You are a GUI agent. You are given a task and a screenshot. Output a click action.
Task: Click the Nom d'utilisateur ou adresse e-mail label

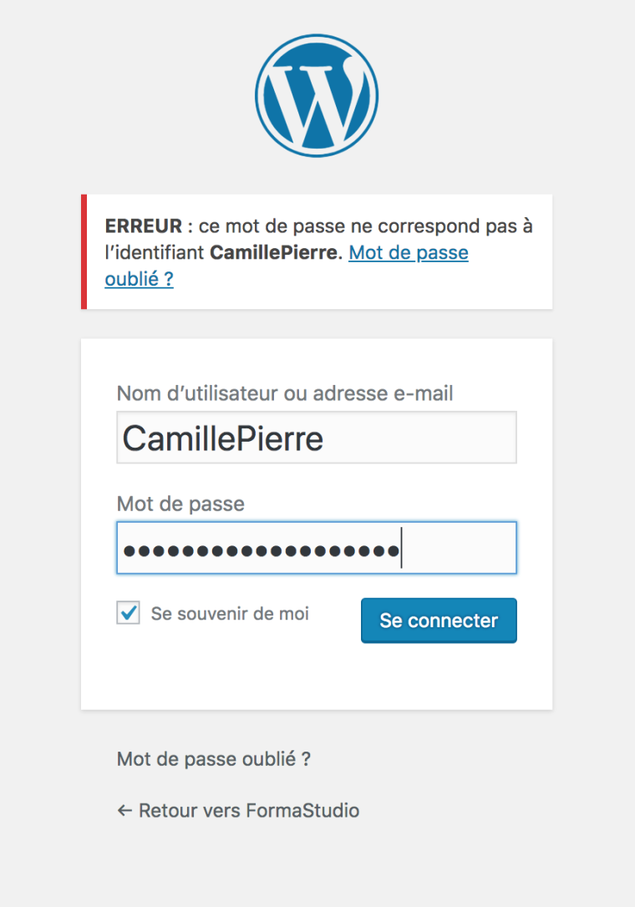click(x=285, y=393)
